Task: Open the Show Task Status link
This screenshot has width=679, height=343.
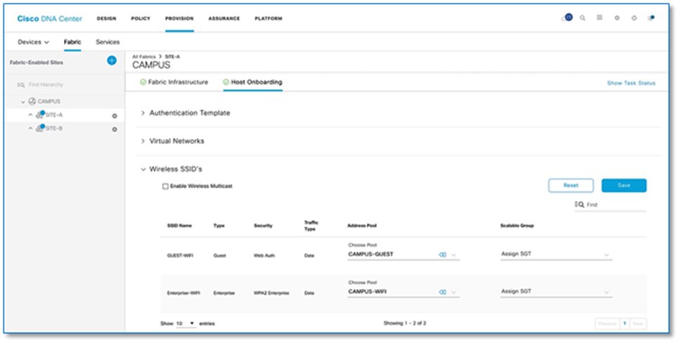Action: point(631,83)
